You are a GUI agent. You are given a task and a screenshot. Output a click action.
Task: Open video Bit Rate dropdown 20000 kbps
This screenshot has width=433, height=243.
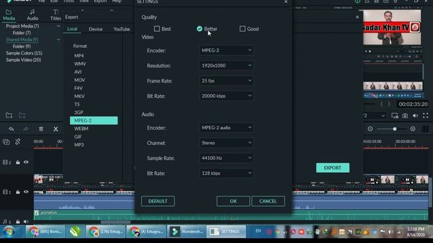pos(227,96)
